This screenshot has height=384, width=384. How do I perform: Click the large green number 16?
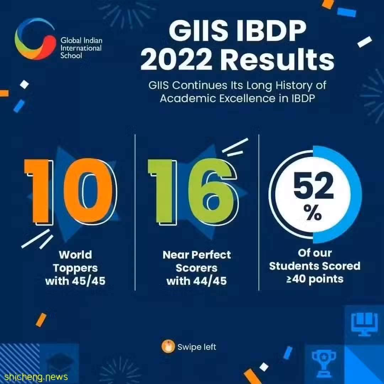click(x=193, y=192)
